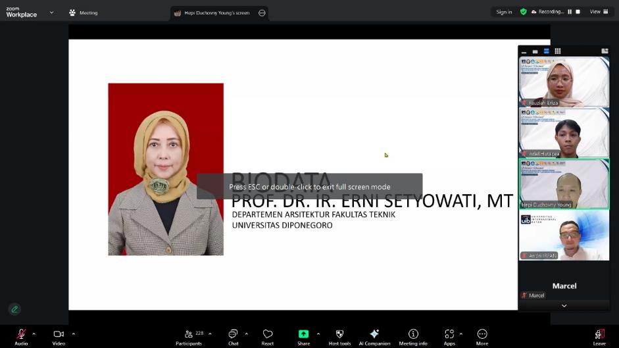619x348 pixels.
Task: Open Host tools shield
Action: coord(339,335)
